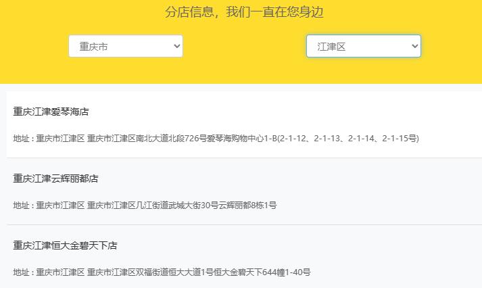Click the 地址 label under 爱琴海店
The image size is (482, 288).
point(22,139)
